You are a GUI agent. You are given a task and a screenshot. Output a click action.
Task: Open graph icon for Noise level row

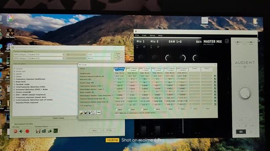pos(215,79)
